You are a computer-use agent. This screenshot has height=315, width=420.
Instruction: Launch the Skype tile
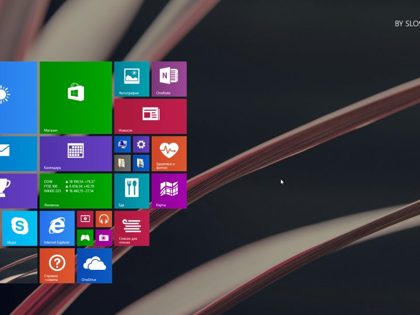[x=20, y=228]
